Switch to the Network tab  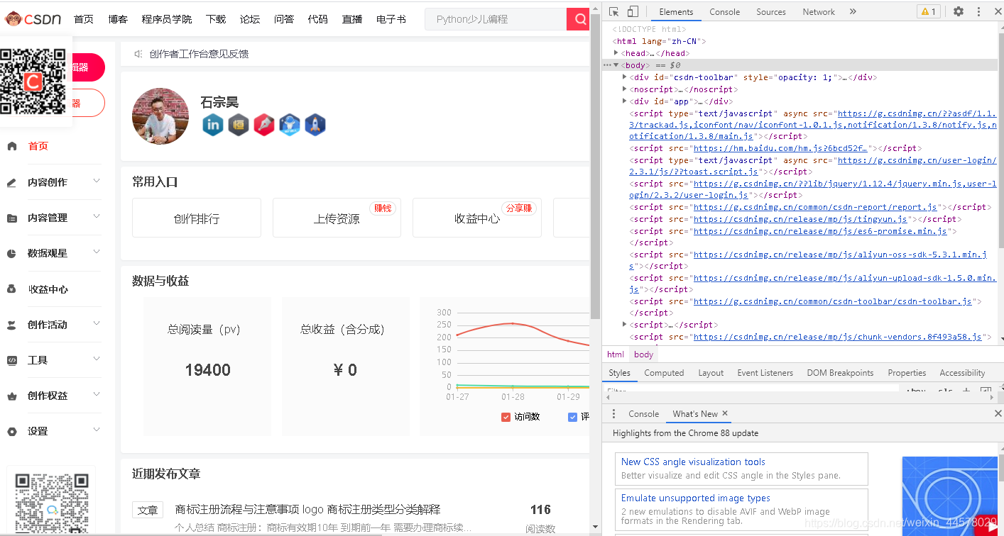point(819,12)
